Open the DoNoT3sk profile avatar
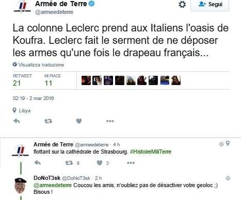The width and height of the screenshot is (241, 200). (20, 186)
